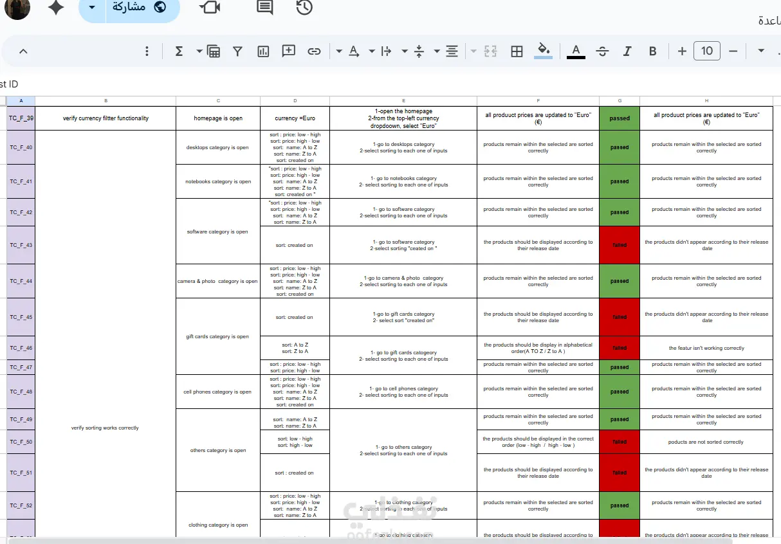This screenshot has height=544, width=781.
Task: Insert a function with the Sigma icon
Action: 179,51
